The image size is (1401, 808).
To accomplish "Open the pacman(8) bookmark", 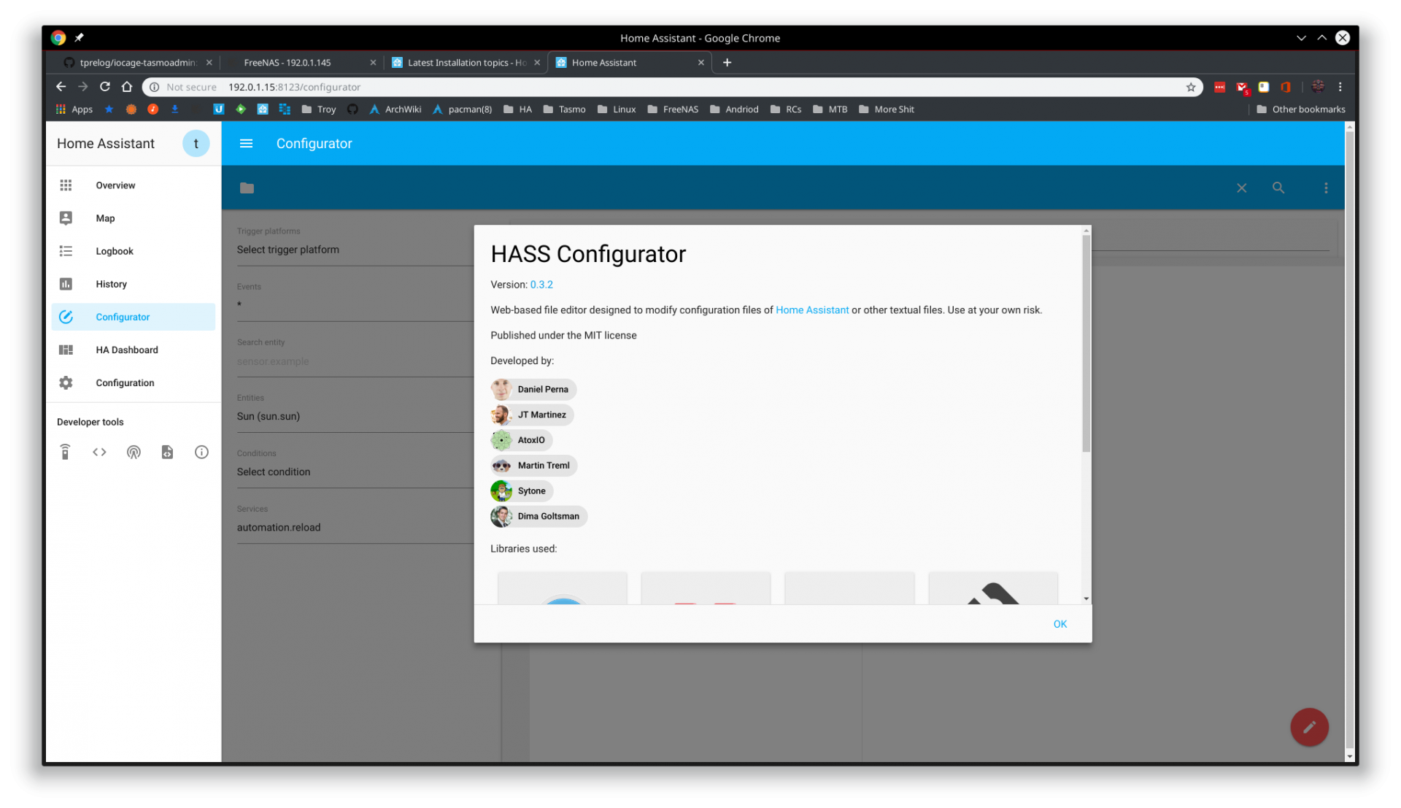I will 462,109.
